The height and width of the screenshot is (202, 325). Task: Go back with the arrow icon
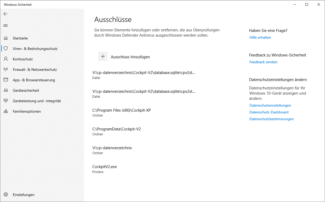click(x=5, y=14)
